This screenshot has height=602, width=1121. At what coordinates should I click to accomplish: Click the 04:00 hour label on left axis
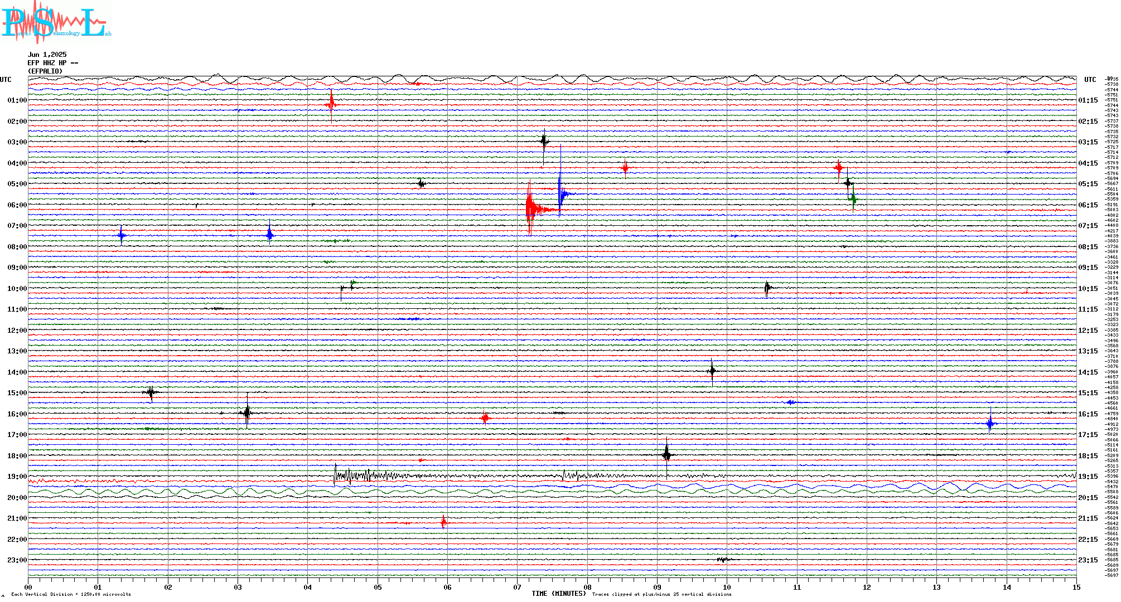click(17, 163)
